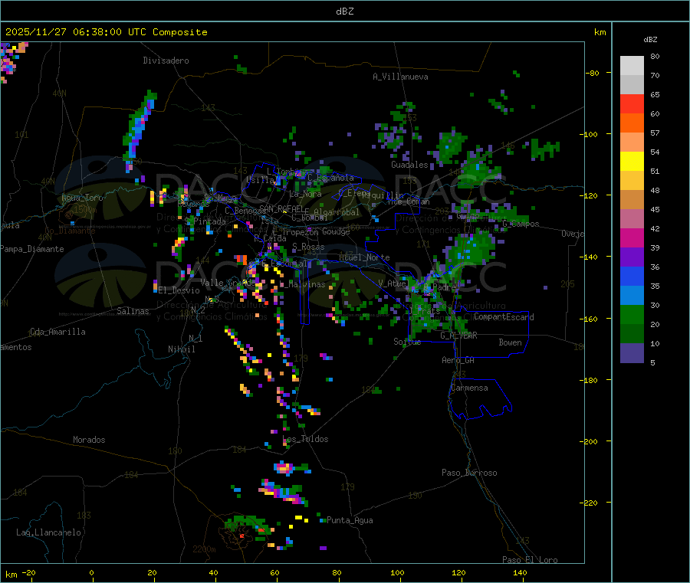Click the 'km' unit label at bottom left
Image resolution: width=690 pixels, height=583 pixels.
(x=11, y=575)
